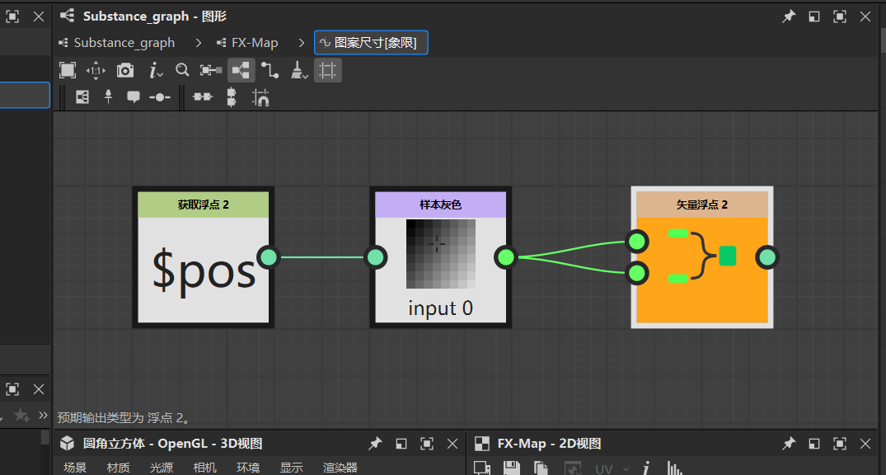The image size is (886, 475).
Task: Pin the FX-Map 2D视图 panel
Action: 788,444
